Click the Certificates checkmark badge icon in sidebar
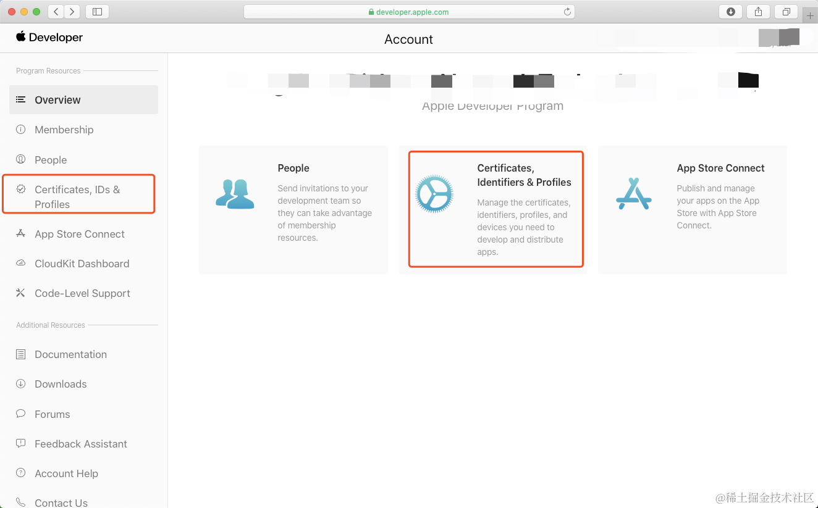 20,189
